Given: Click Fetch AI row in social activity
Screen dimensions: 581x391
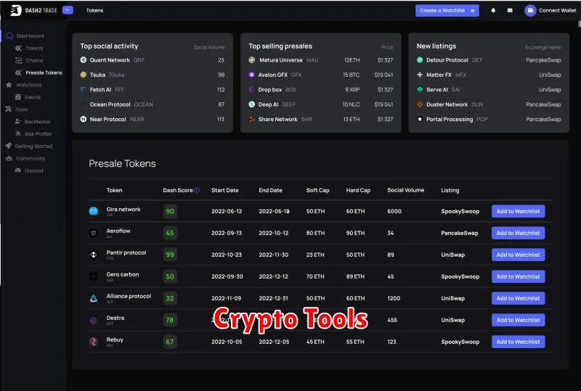Looking at the screenshot, I should (153, 90).
